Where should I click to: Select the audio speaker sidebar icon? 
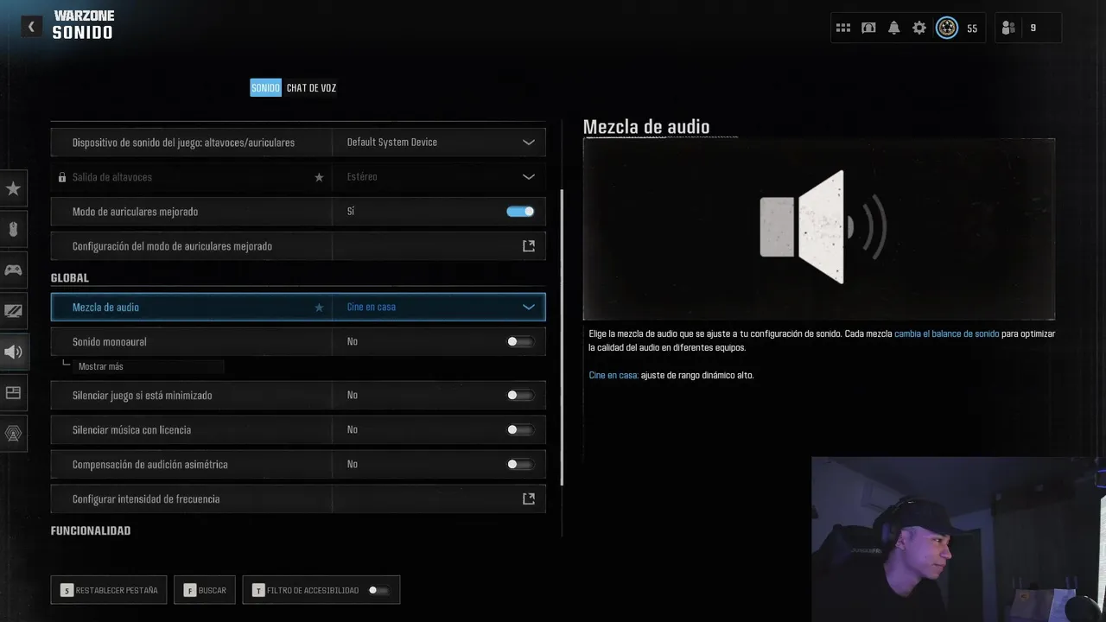point(13,352)
